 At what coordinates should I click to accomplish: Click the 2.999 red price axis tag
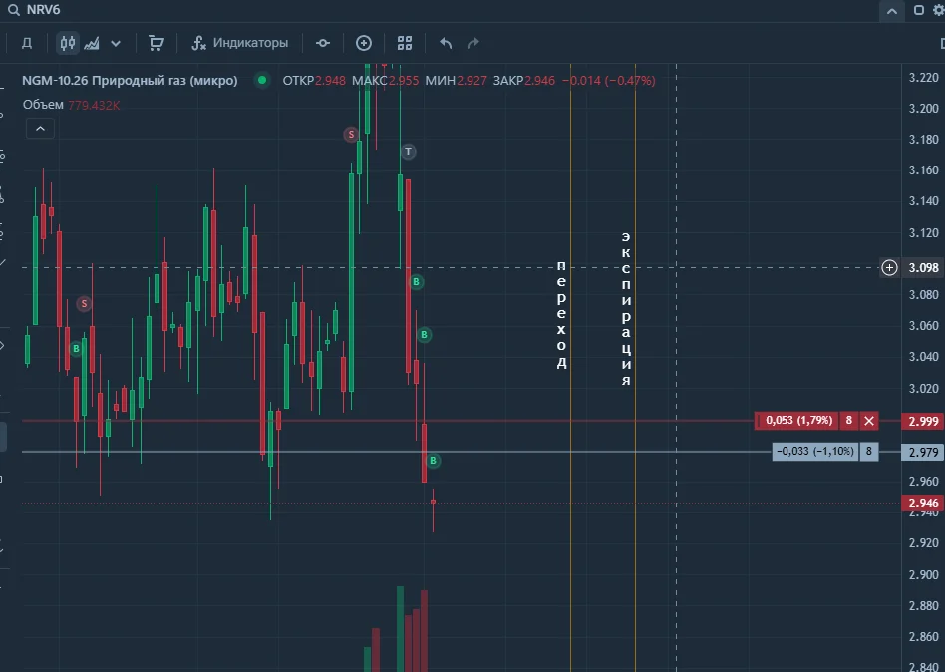point(923,422)
